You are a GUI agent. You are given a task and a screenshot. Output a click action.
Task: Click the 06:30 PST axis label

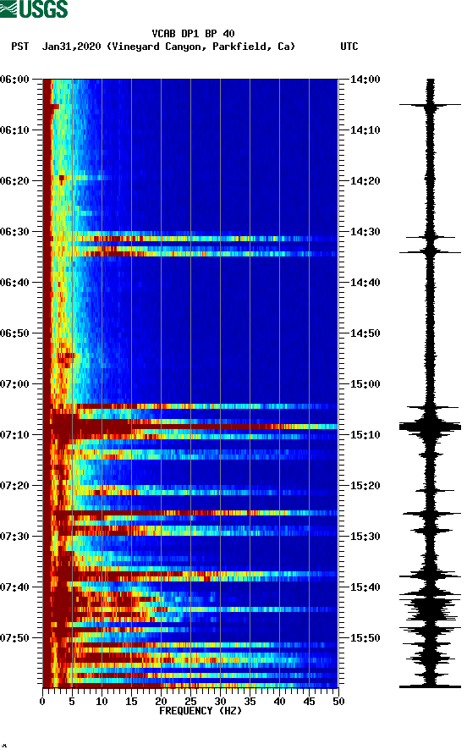(14, 232)
